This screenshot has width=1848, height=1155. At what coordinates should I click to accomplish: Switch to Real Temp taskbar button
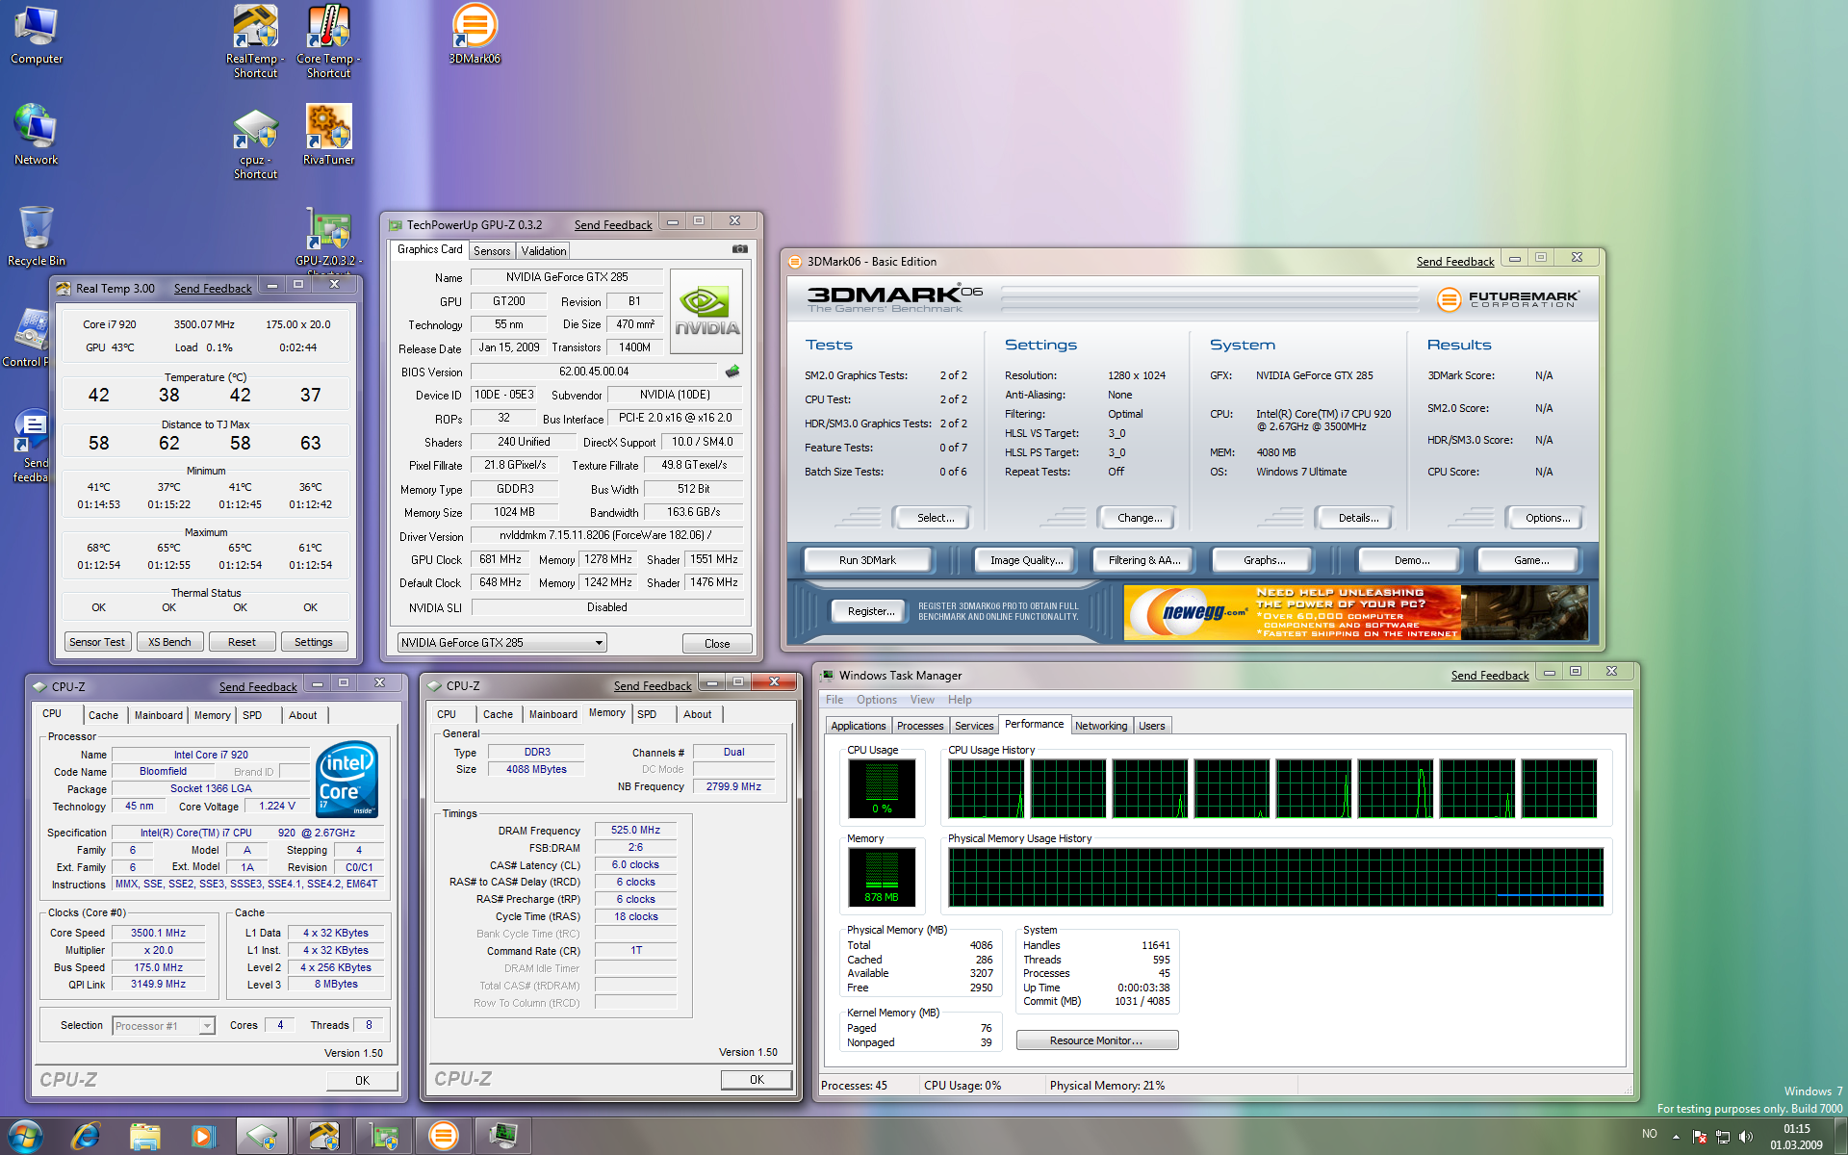(324, 1137)
